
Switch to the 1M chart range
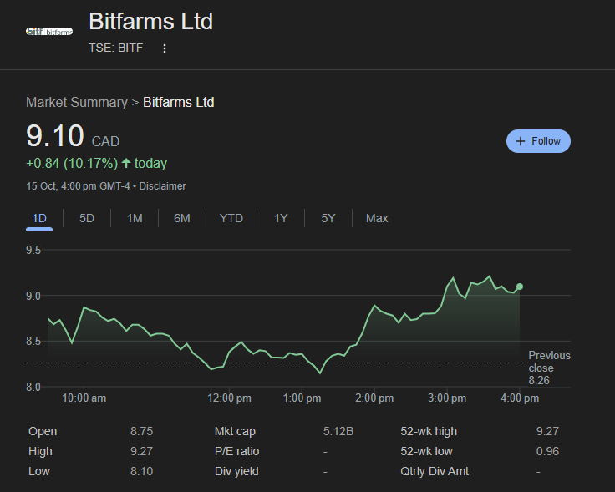point(135,218)
